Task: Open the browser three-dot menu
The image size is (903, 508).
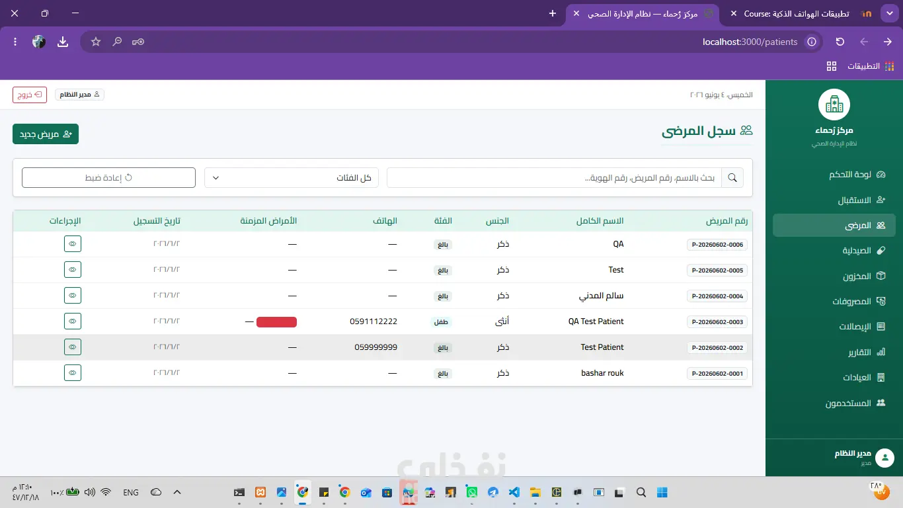Action: [x=15, y=42]
